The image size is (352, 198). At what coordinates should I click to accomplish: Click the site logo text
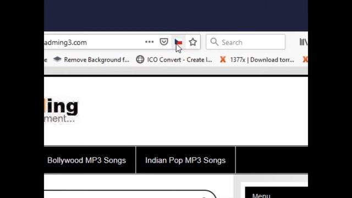[61, 111]
